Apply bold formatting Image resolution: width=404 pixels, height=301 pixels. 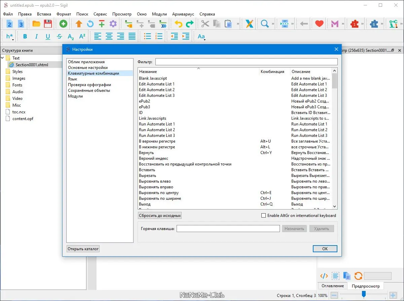(x=25, y=36)
